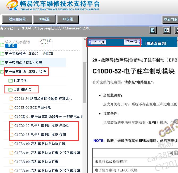
Task: Click folder icon beside the keyword search box
Action: [x=2, y=44]
